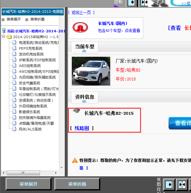Click bottom view-control expand arrow icon
The height and width of the screenshot is (193, 191).
point(169,185)
